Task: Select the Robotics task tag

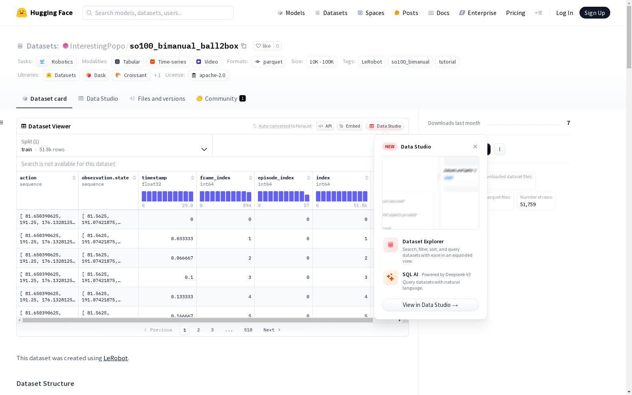Action: pos(56,62)
